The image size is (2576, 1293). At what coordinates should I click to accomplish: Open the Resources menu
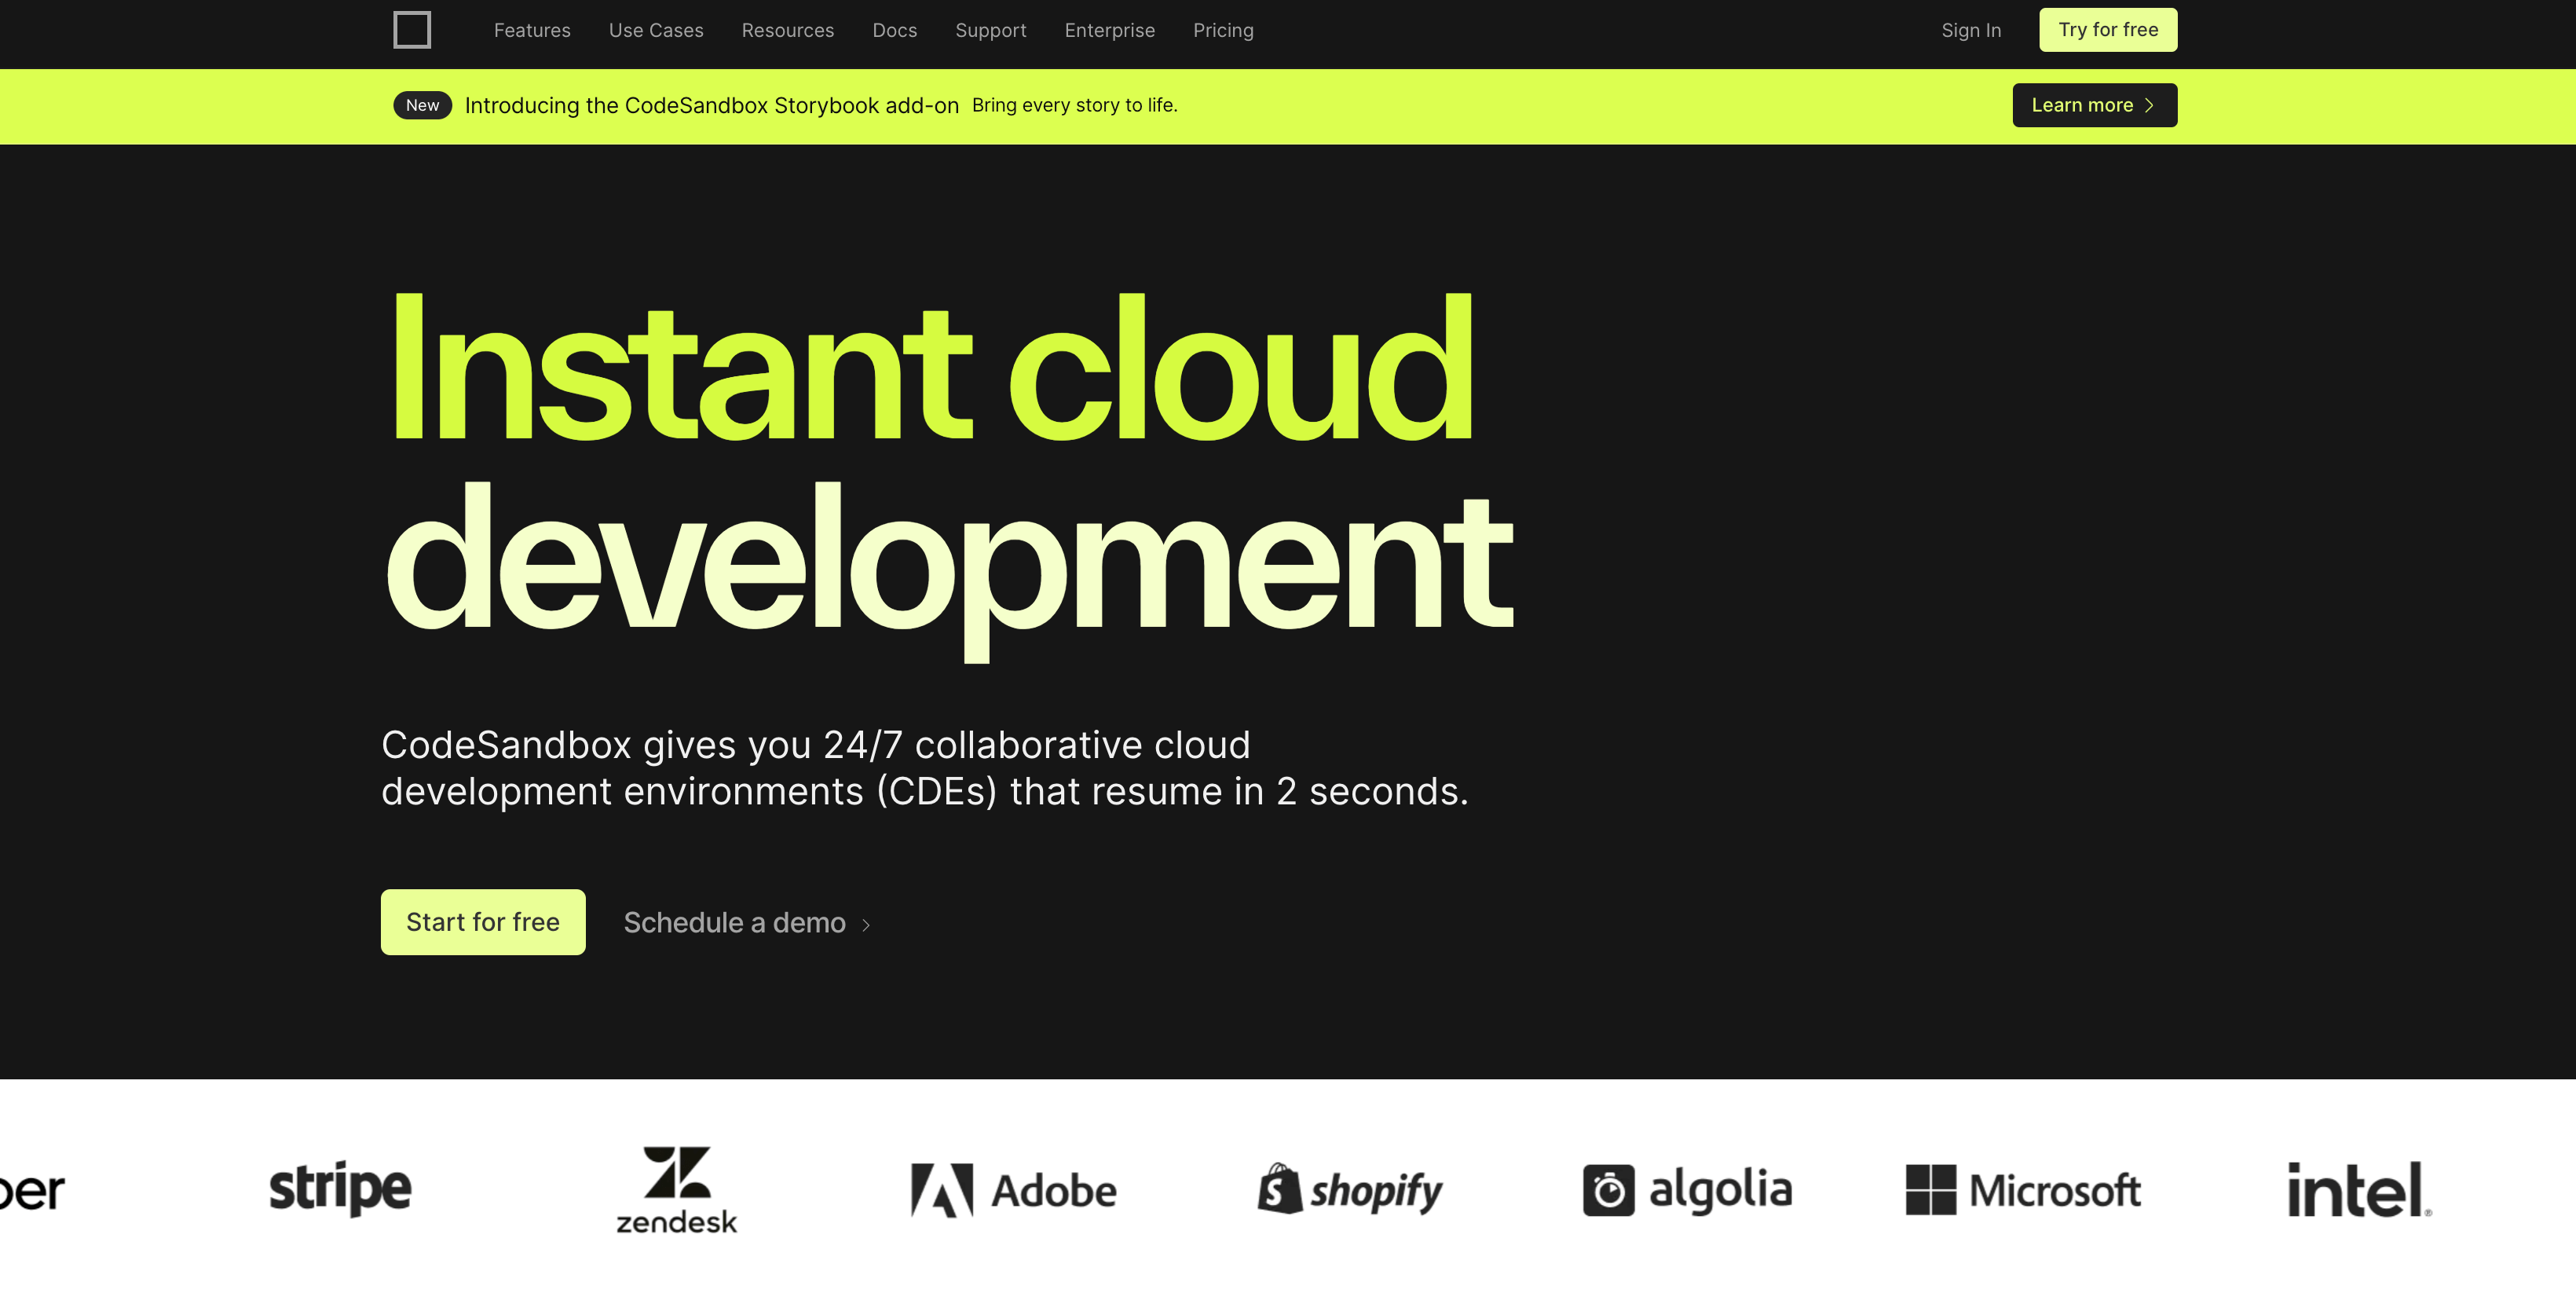pyautogui.click(x=788, y=30)
